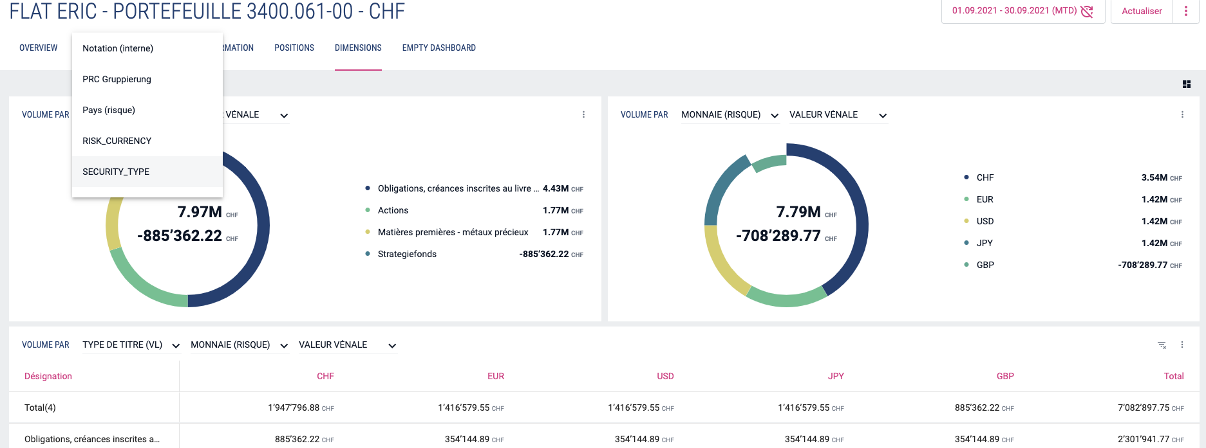Screen dimensions: 1206x448
Task: Click the dashboard layout grid icon
Action: tap(1187, 84)
